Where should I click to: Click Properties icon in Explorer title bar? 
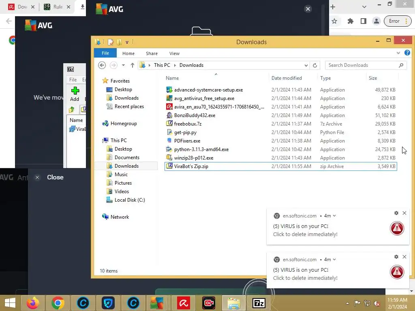[x=111, y=42]
